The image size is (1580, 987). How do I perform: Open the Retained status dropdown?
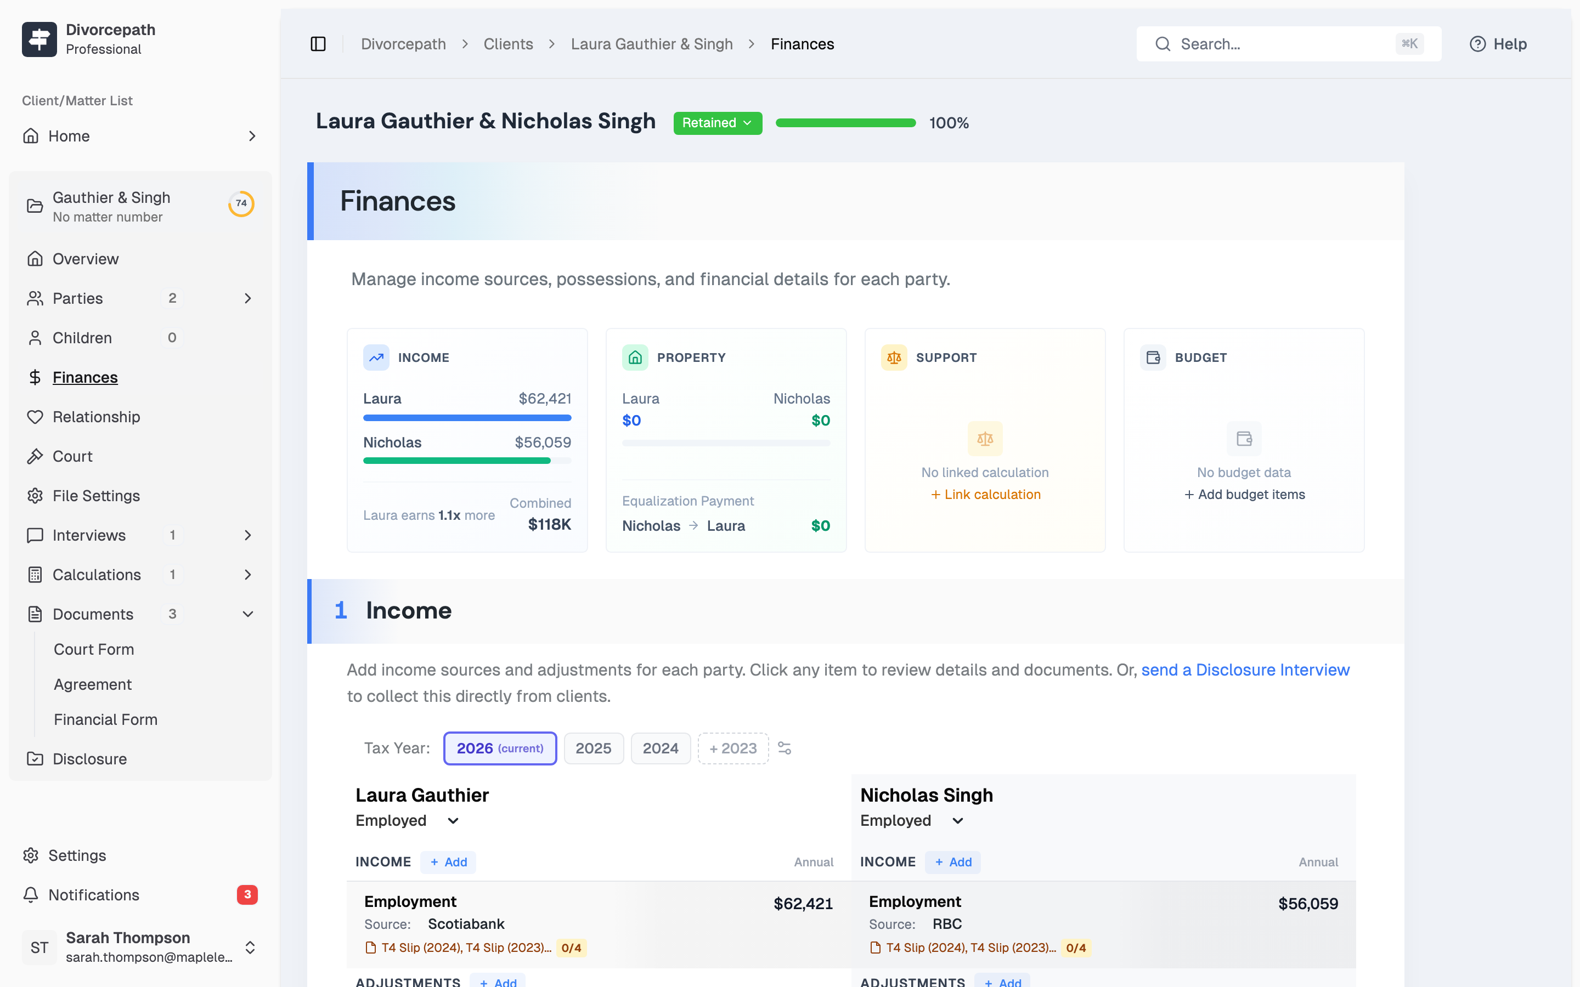point(717,123)
